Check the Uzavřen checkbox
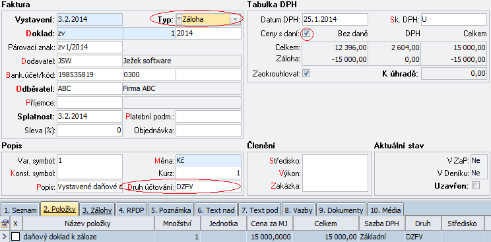Image resolution: width=491 pixels, height=242 pixels. pyautogui.click(x=476, y=186)
